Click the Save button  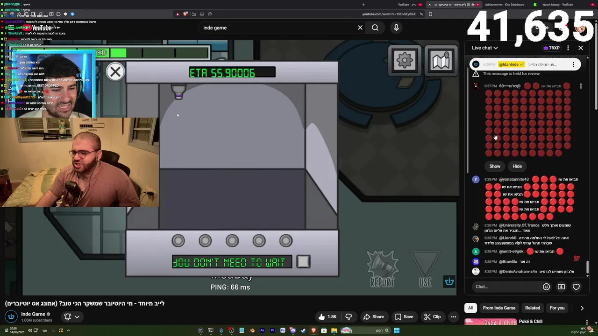[x=404, y=317]
